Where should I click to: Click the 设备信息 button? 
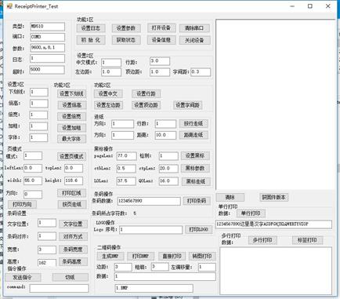161,40
